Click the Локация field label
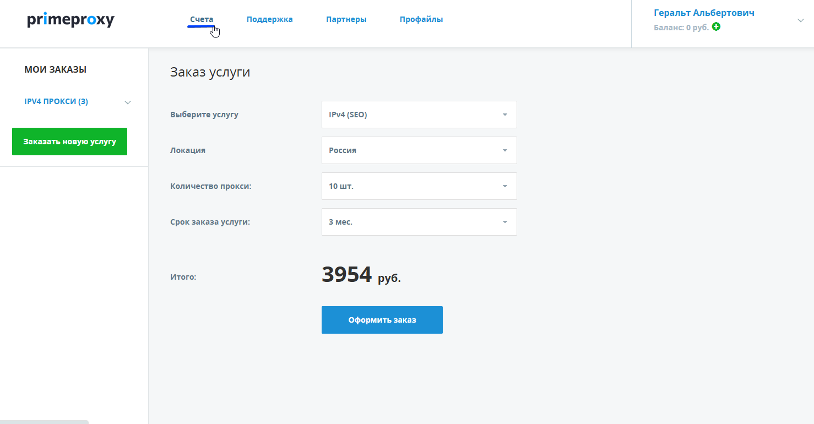The image size is (814, 424). (188, 150)
